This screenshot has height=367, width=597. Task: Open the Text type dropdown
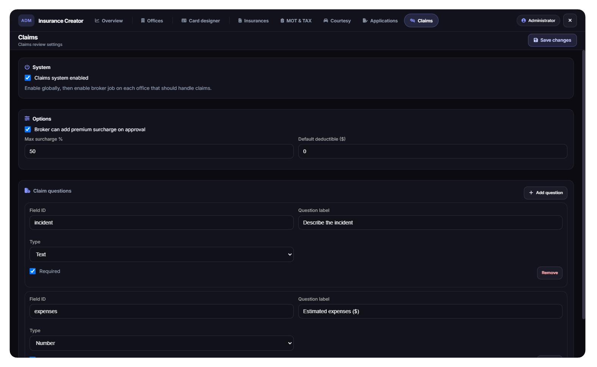(161, 254)
